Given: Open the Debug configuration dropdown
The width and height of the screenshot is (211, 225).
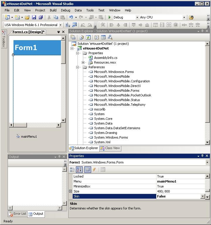Looking at the screenshot, I should coord(137,17).
